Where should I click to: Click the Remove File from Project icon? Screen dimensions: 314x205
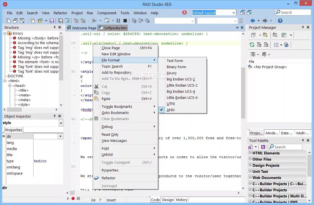tap(83, 21)
